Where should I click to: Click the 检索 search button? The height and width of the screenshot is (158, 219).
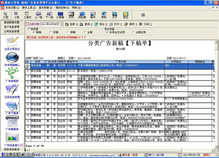click(71, 24)
